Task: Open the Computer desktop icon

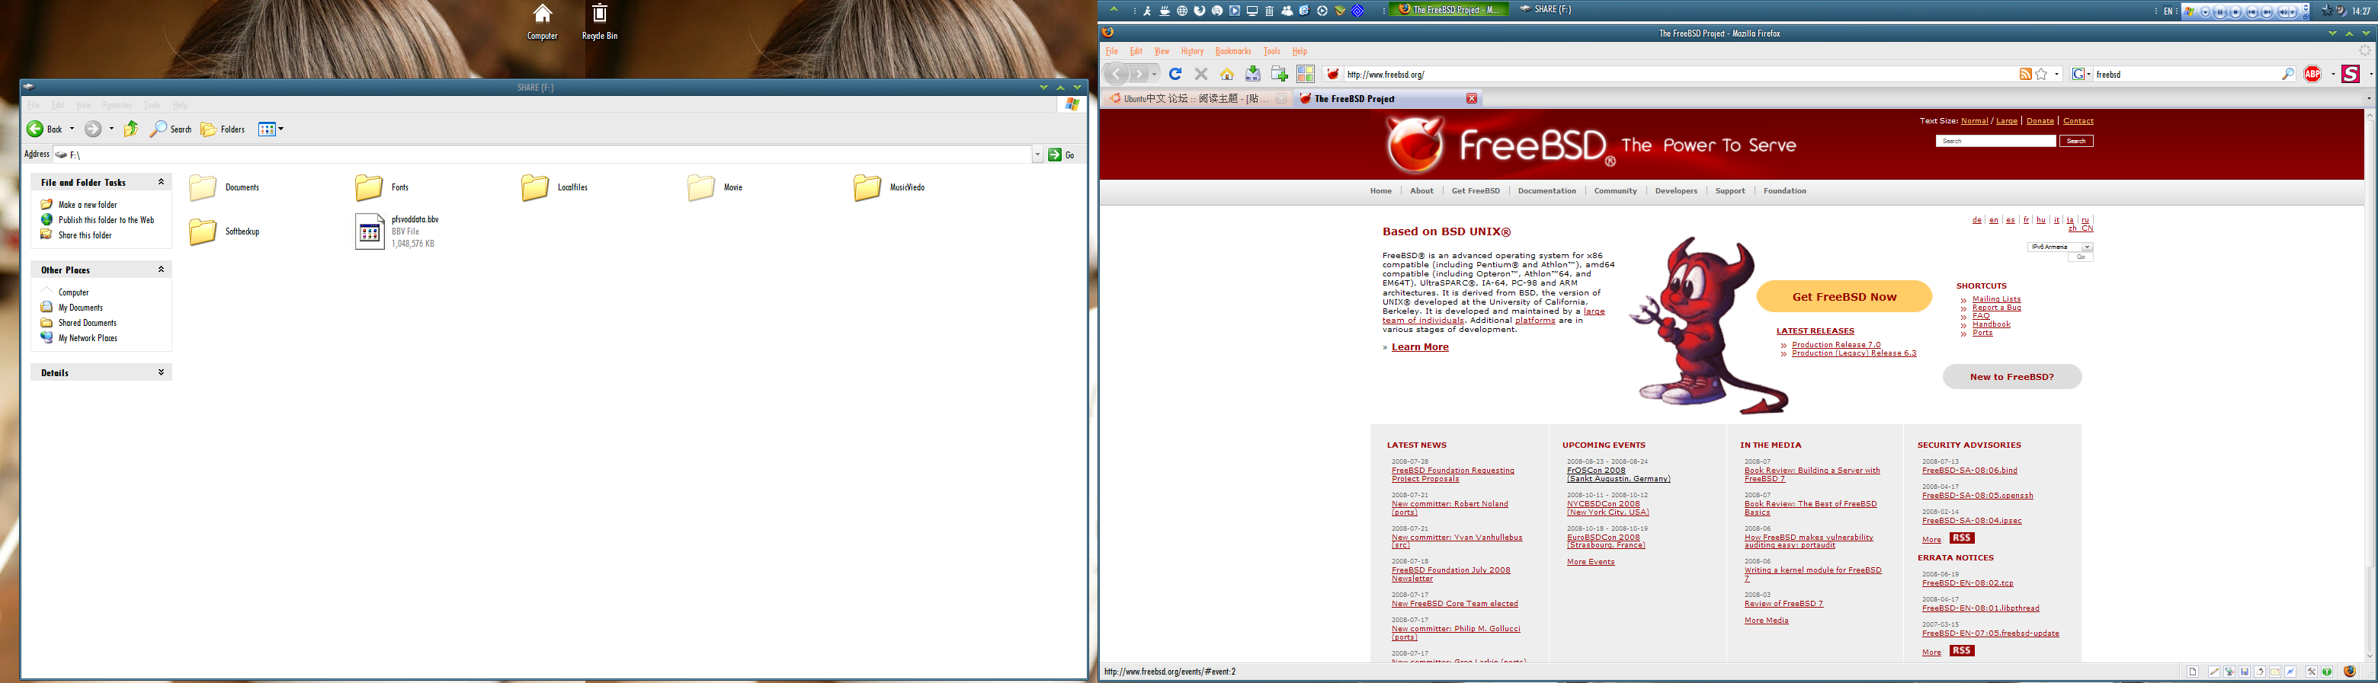Action: [543, 22]
